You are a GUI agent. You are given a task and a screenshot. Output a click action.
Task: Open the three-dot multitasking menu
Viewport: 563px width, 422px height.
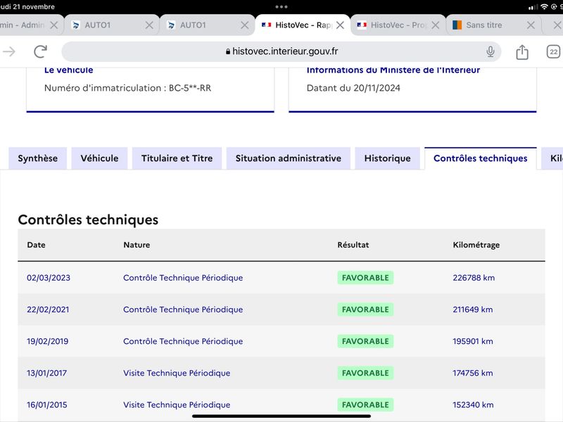(x=281, y=7)
